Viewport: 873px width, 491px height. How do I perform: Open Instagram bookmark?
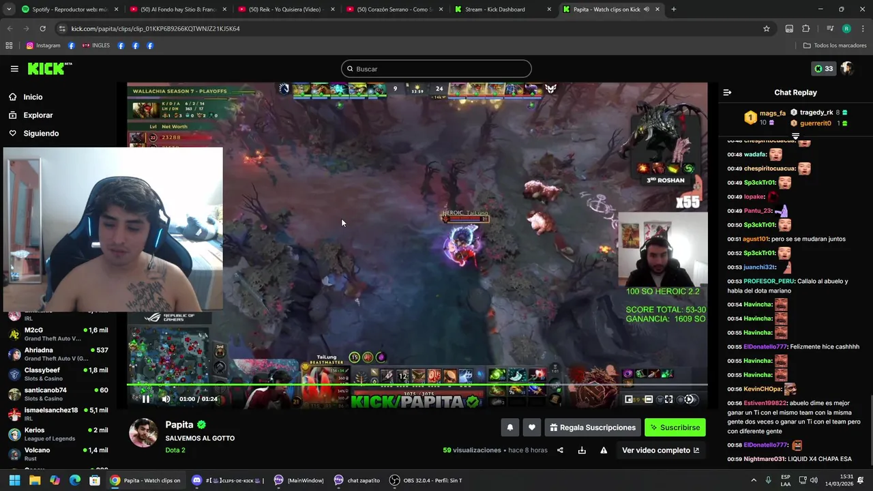click(x=43, y=46)
